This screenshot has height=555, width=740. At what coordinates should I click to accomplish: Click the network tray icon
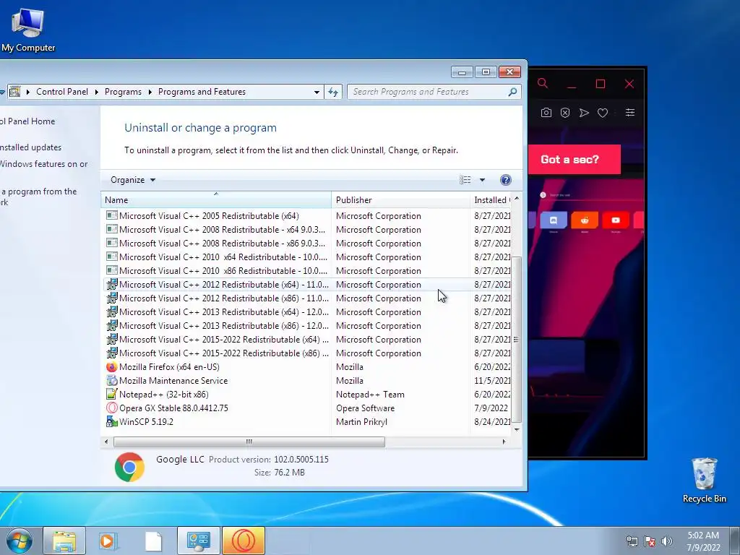tap(632, 541)
